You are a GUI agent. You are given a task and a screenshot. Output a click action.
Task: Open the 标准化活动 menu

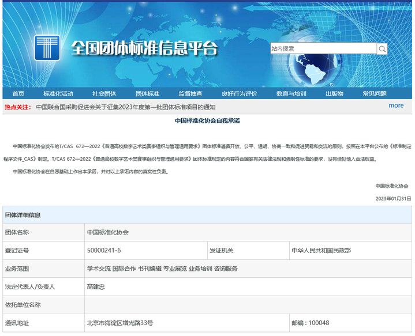(58, 93)
